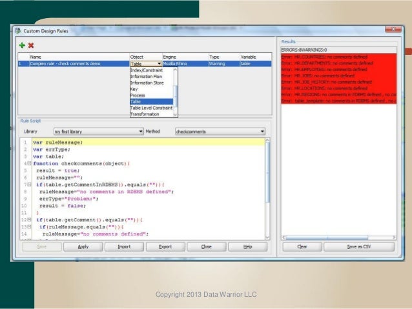Open the Method dropdown 'checkcomments'
This screenshot has height=309, width=412.
tap(220, 132)
